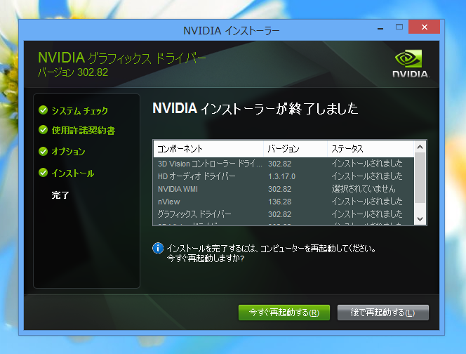Click the NVIDIA インストーラーが終了しました heading
Viewport: 466px width, 354px height.
tap(255, 108)
